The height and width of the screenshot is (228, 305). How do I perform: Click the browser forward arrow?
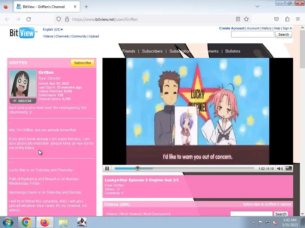18,19
